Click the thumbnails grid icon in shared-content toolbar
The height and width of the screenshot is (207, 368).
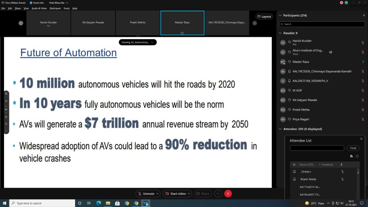[x=6, y=94]
